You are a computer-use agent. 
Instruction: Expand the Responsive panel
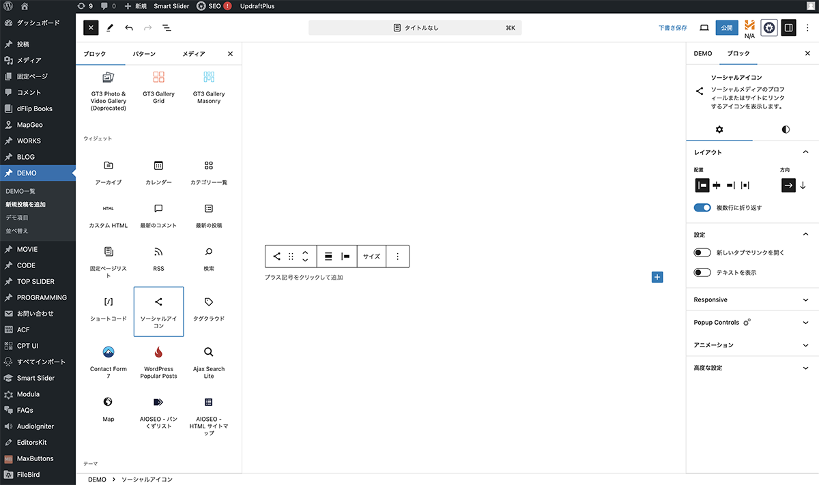[751, 299]
